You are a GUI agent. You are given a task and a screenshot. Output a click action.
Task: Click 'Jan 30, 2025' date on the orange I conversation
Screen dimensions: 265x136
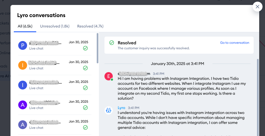(78, 62)
